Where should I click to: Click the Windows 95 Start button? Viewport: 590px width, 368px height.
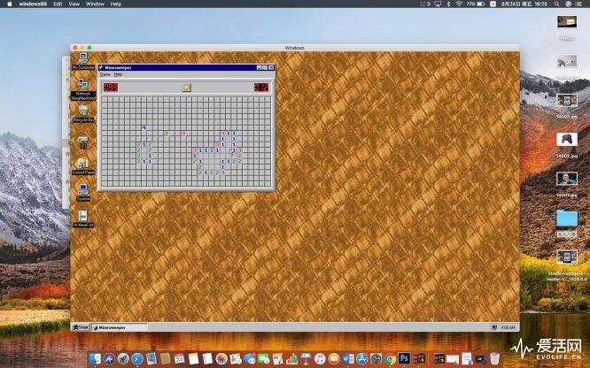pos(81,327)
